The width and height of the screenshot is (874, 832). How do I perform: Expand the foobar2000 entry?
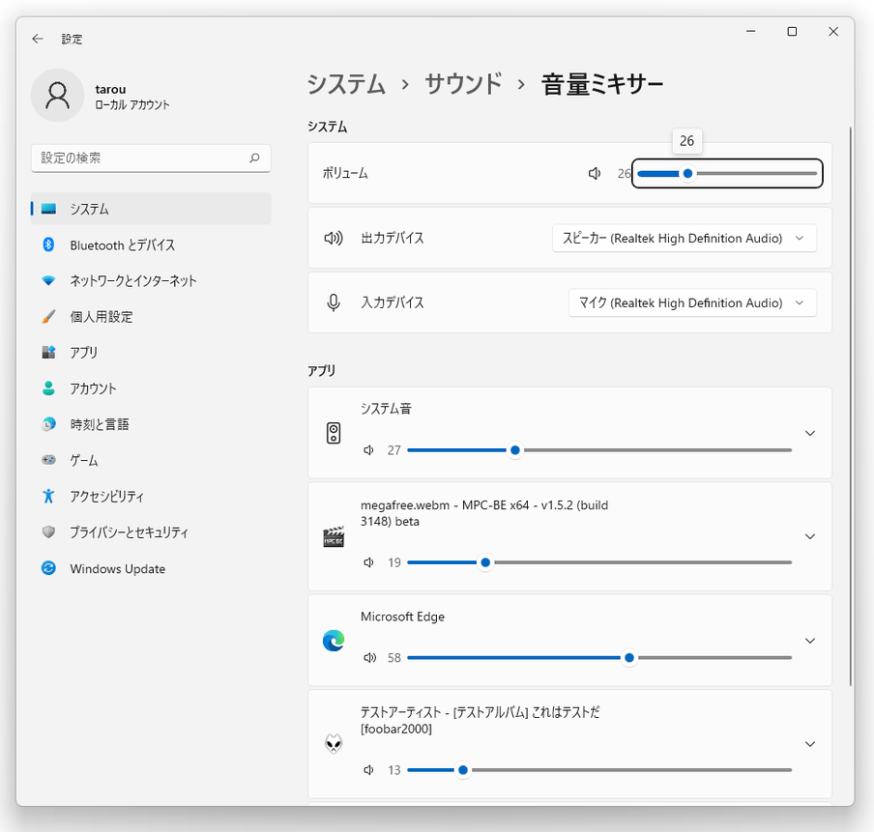point(810,744)
